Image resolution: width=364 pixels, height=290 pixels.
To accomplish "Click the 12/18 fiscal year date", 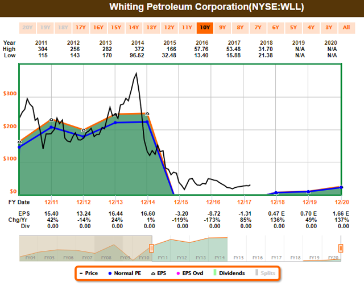I will click(x=278, y=202).
